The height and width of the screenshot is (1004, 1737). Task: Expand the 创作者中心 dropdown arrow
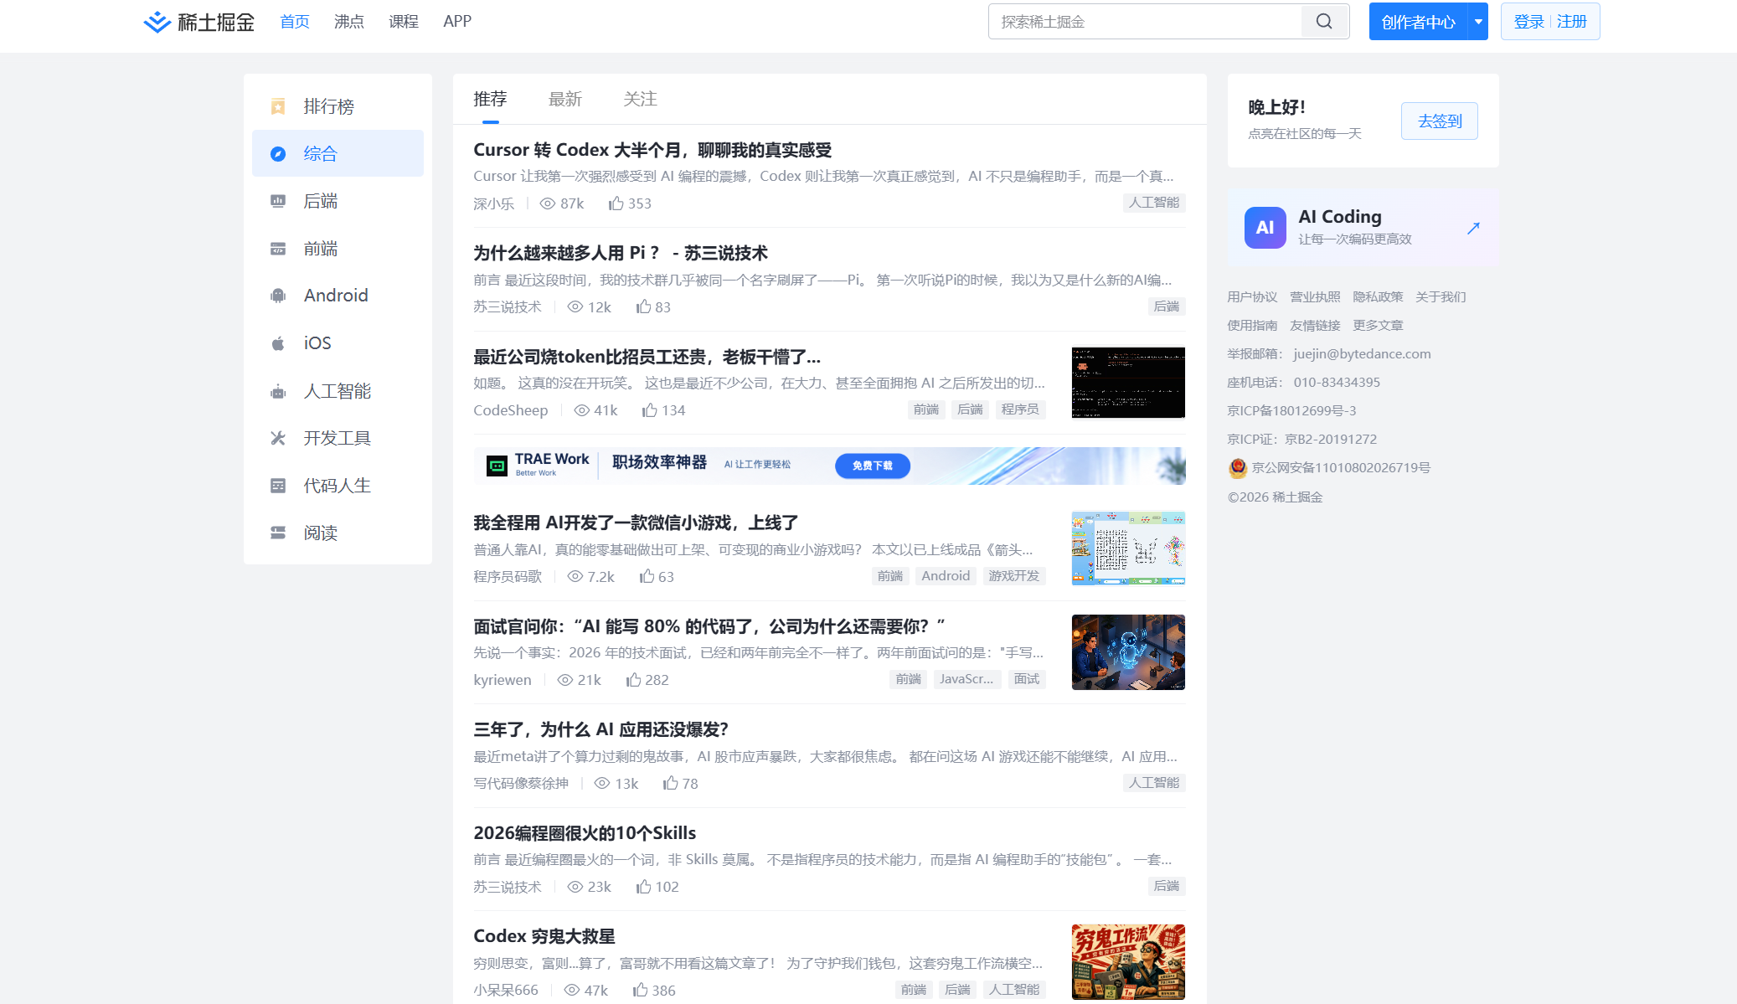[x=1478, y=22]
